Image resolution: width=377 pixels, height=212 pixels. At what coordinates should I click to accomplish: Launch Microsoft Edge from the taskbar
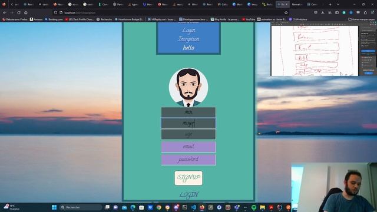point(133,207)
